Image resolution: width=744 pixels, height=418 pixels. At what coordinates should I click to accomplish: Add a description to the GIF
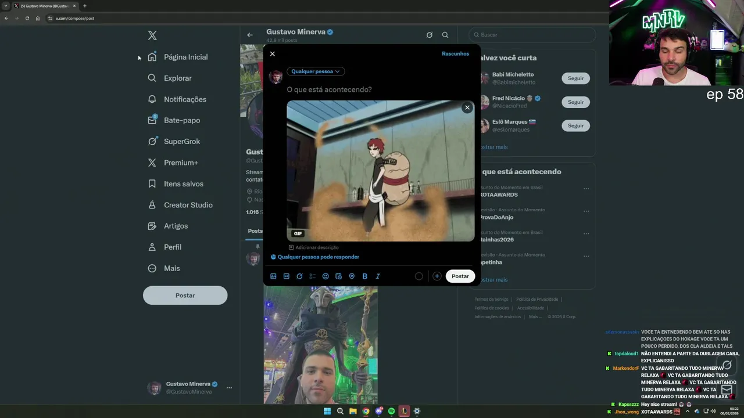(314, 247)
